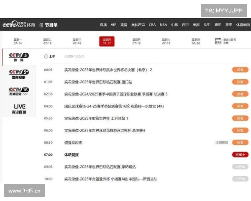
Task: Select the 星期一 07-14 date tab
Action: [x=18, y=41]
